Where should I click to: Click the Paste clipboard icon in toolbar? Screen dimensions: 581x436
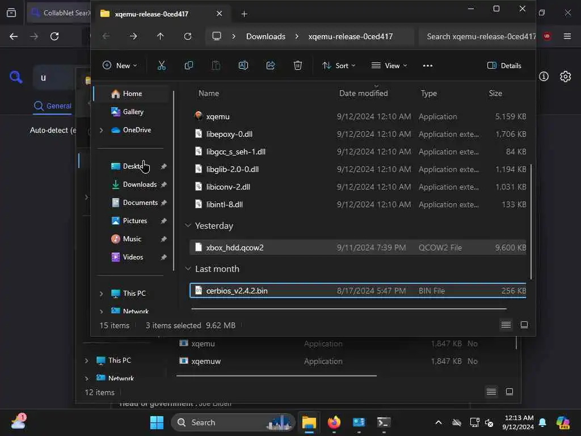[x=216, y=66]
